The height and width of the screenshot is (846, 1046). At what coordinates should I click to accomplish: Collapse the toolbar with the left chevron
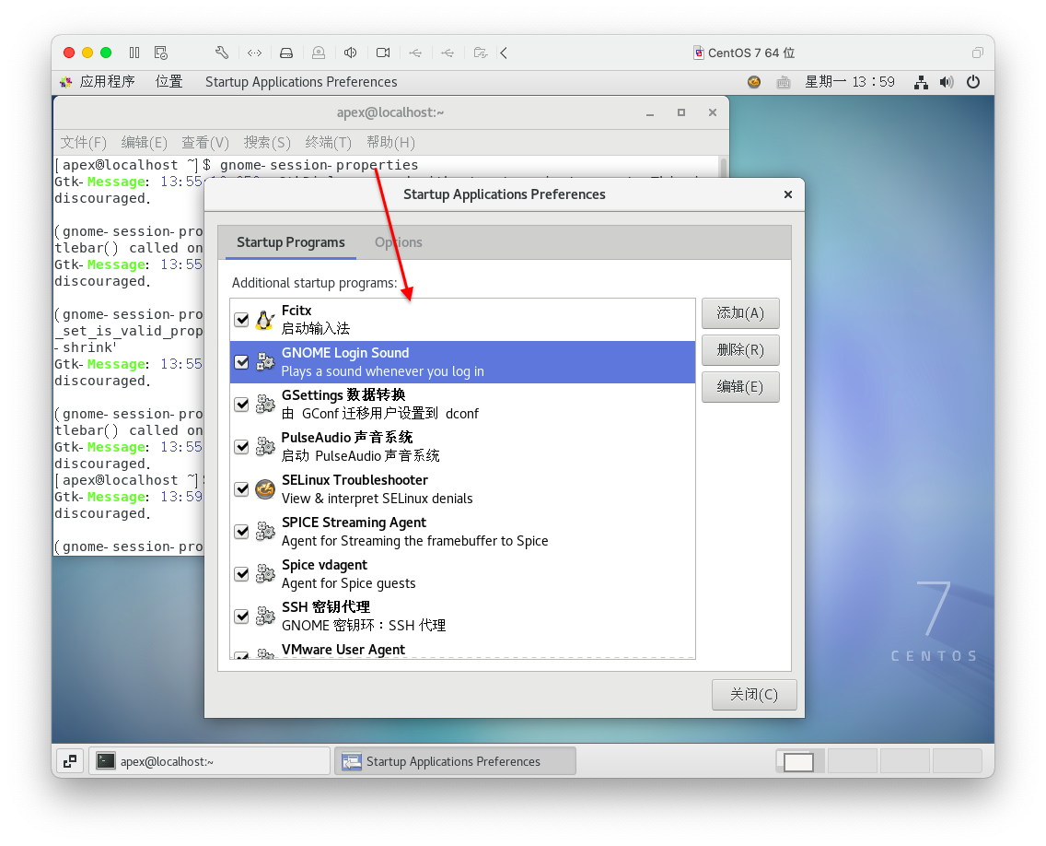click(x=504, y=53)
